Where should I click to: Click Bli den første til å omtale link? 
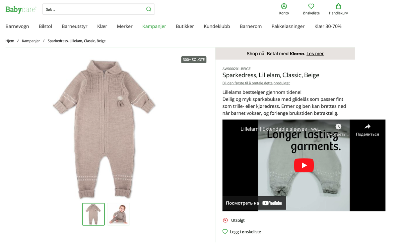(256, 83)
